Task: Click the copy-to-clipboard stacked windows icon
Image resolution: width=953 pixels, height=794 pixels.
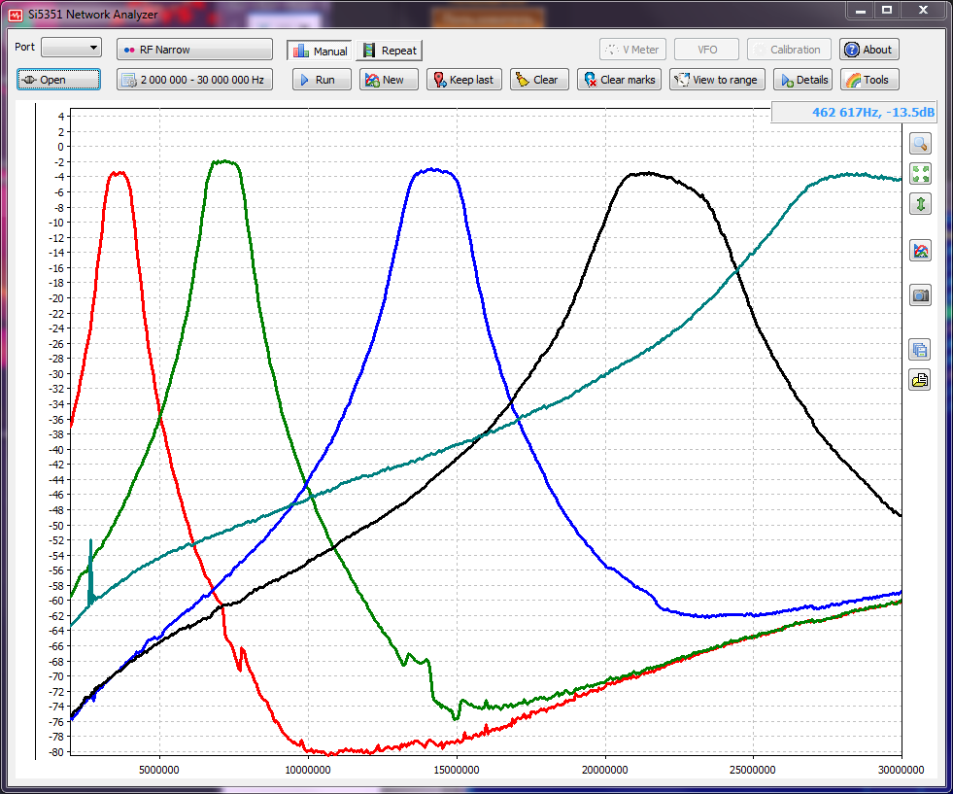Action: click(919, 350)
